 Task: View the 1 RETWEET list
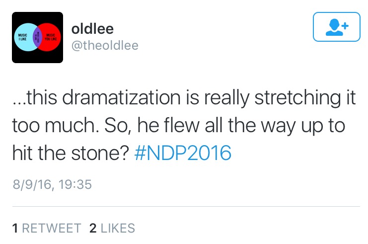pos(46,228)
